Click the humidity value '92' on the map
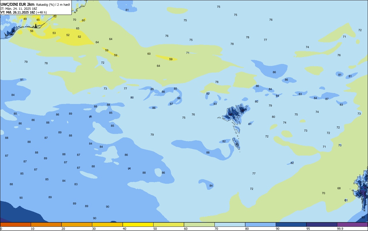 (237, 145)
